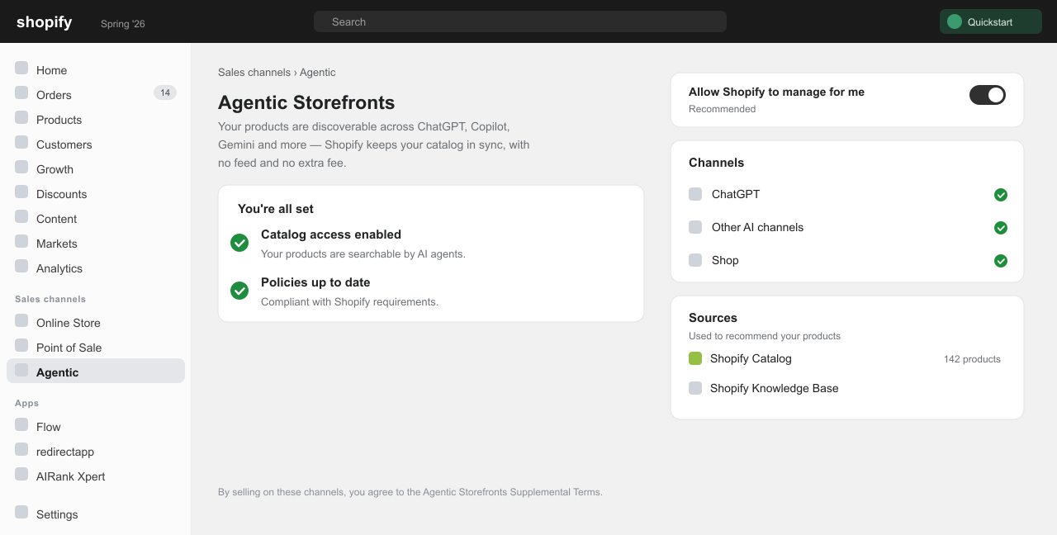Click the Shopify Catalog source label

(x=751, y=358)
